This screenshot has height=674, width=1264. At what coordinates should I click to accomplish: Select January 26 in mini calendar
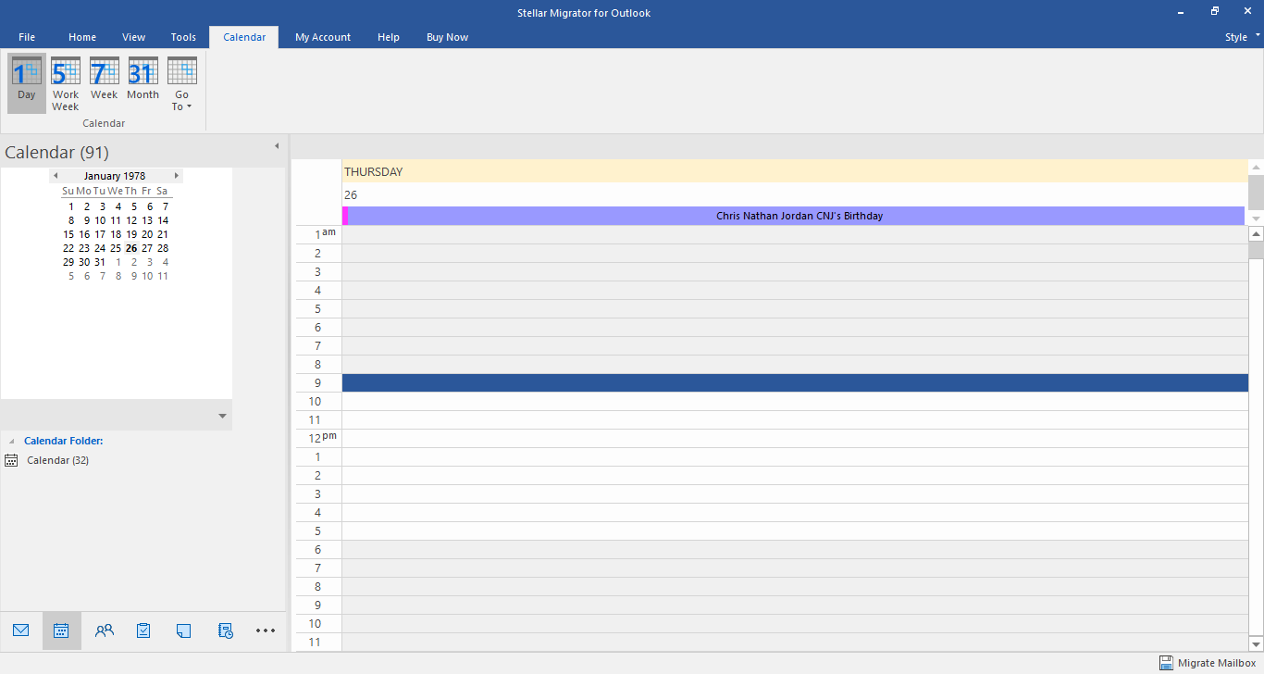click(x=131, y=248)
